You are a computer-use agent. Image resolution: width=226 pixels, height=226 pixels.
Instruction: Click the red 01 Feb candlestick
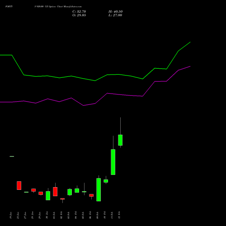tap(55, 192)
